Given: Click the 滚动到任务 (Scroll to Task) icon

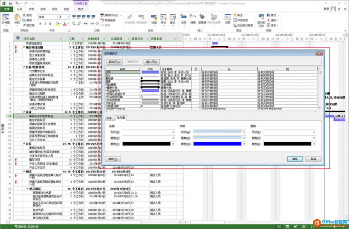Looking at the screenshot, I should click(261, 19).
